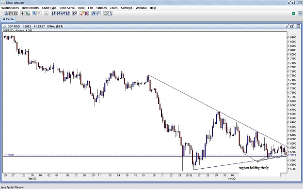The height and width of the screenshot is (189, 303).
Task: Click the Nov/01 date axis label
Action: (232, 178)
